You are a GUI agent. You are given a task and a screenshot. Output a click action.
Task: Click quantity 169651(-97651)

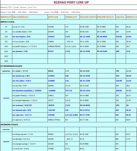(54, 120)
